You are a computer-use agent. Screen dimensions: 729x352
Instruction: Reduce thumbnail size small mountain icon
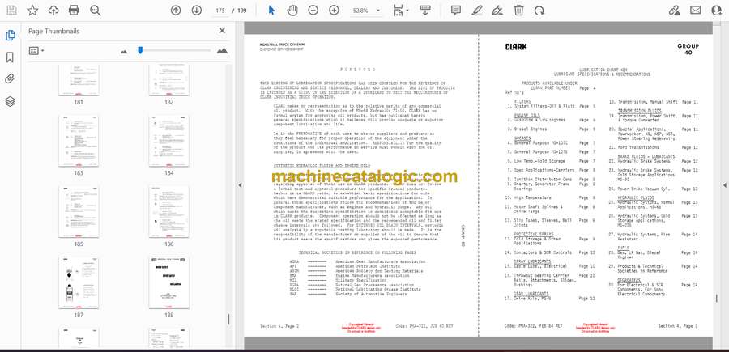point(124,51)
